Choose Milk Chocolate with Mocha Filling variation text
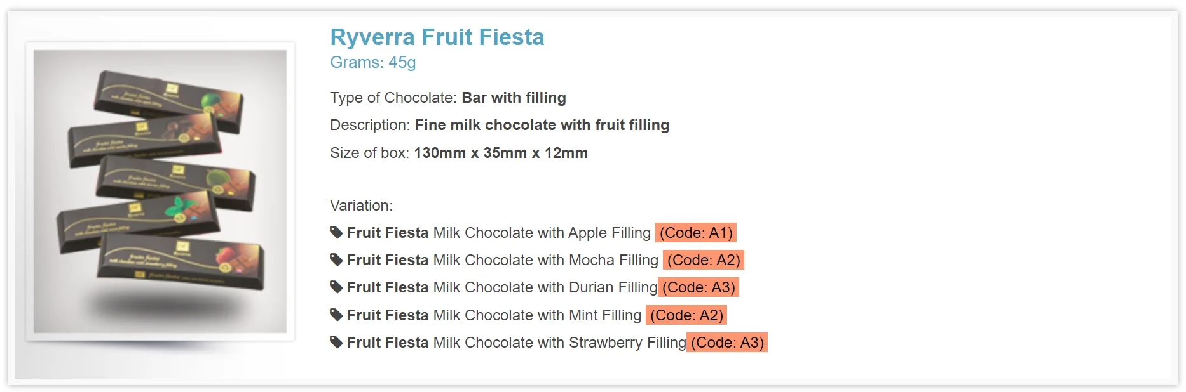This screenshot has height=392, width=1186. tap(545, 260)
